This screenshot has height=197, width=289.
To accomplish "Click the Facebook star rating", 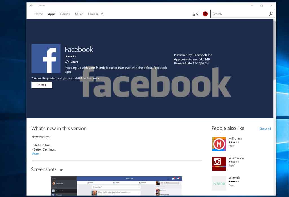I will [71, 57].
